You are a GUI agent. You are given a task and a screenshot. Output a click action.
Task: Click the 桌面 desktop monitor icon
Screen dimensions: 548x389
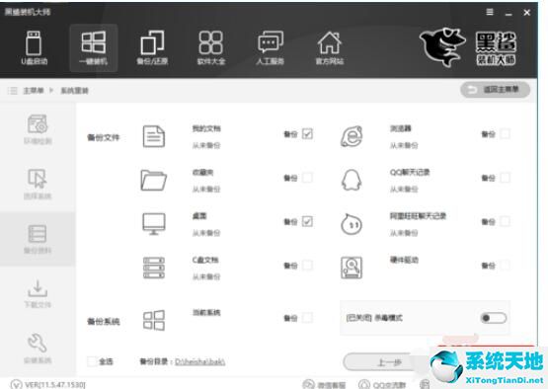point(154,224)
